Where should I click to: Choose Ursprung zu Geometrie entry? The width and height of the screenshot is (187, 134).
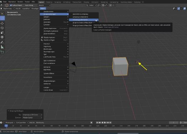tap(84, 17)
